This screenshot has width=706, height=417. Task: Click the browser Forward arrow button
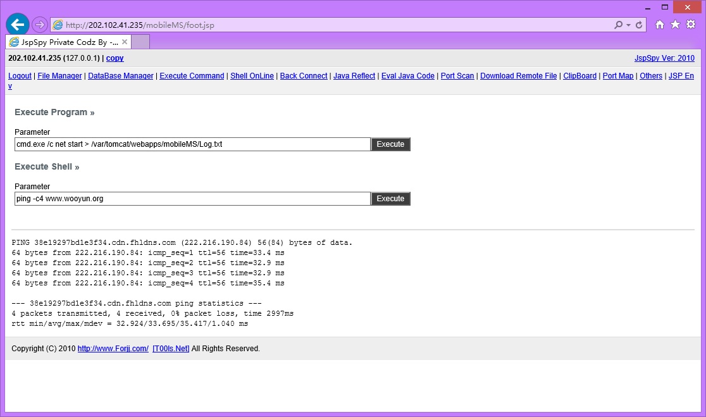click(x=40, y=25)
